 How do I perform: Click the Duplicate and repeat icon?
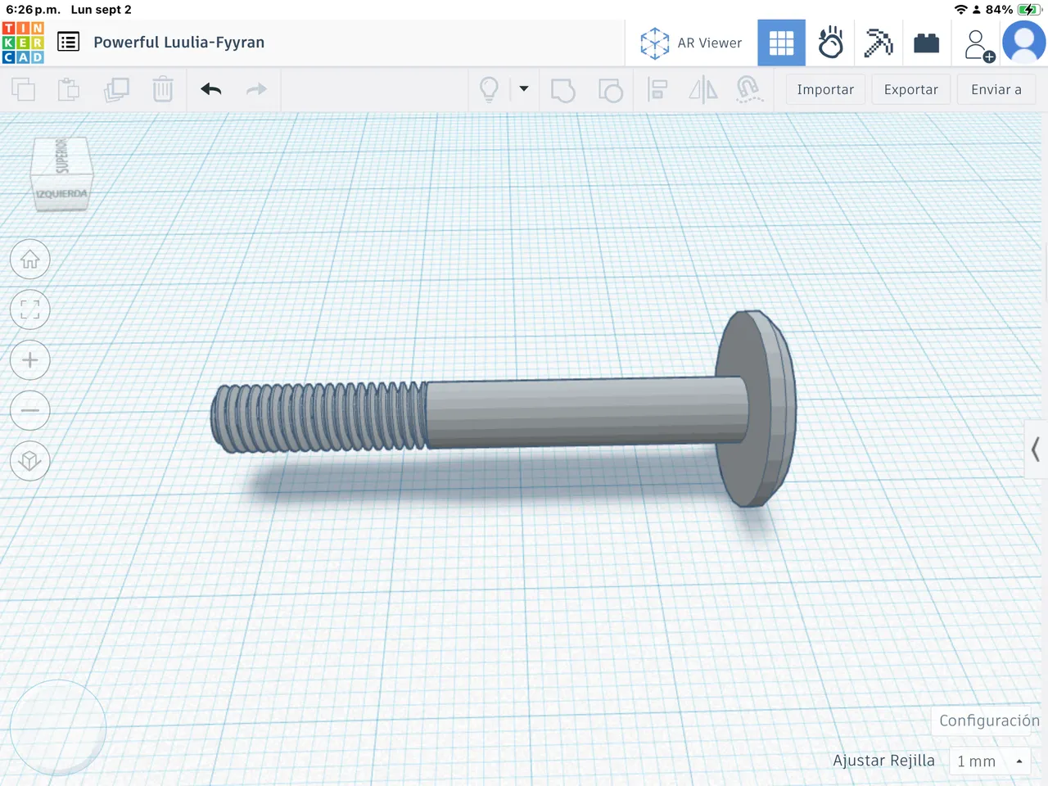pos(116,89)
